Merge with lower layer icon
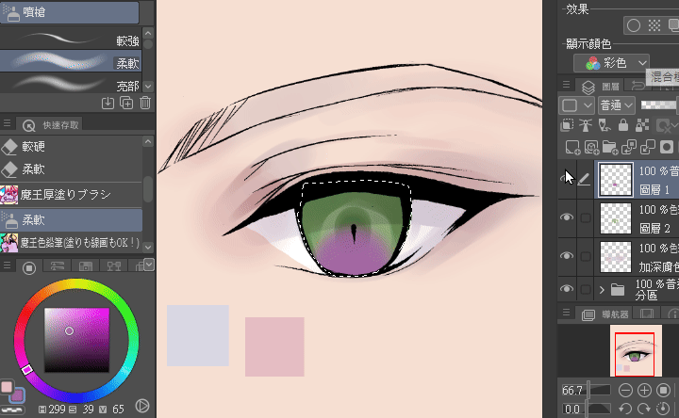 click(x=648, y=148)
